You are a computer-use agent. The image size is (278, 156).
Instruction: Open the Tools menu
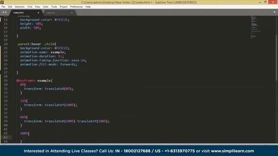(x=54, y=7)
